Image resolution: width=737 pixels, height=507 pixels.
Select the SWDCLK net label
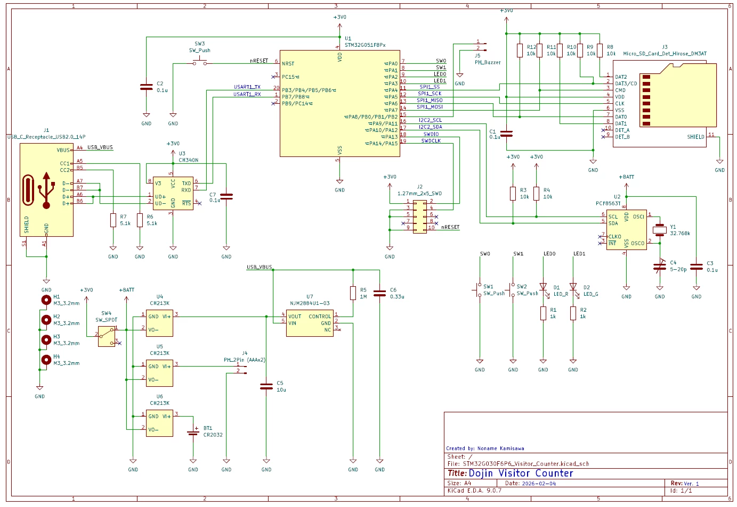pos(431,140)
